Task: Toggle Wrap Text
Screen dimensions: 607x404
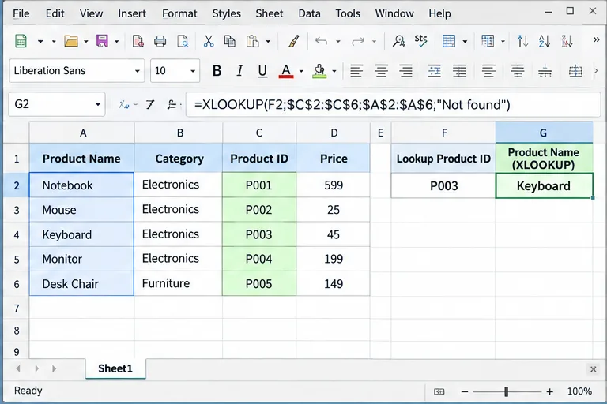Action: point(435,71)
